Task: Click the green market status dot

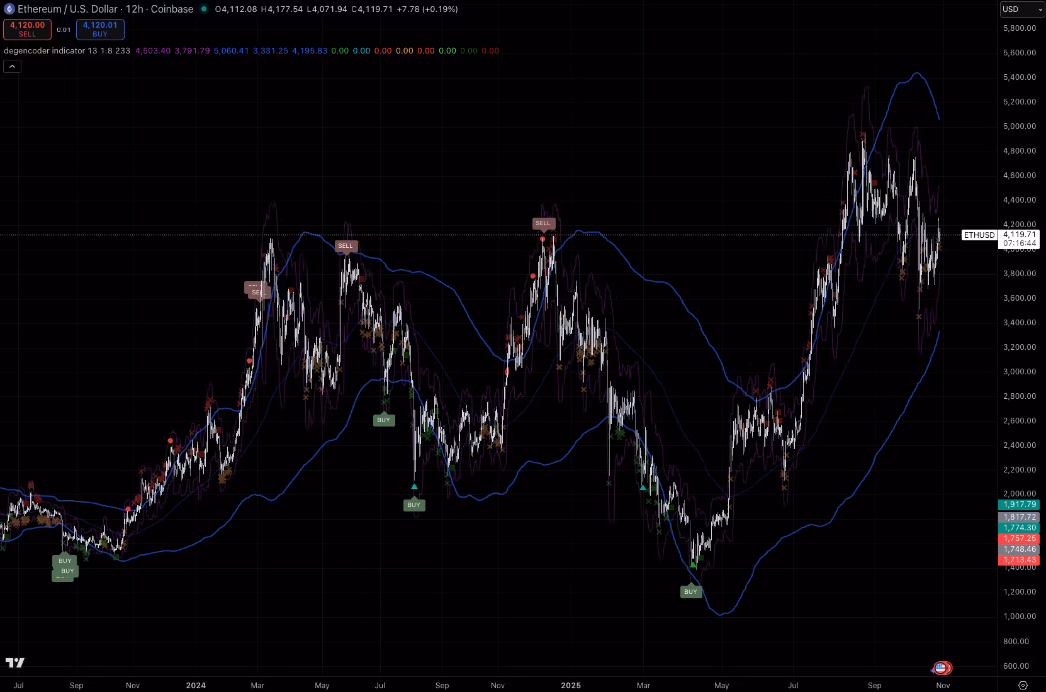Action: click(x=204, y=9)
